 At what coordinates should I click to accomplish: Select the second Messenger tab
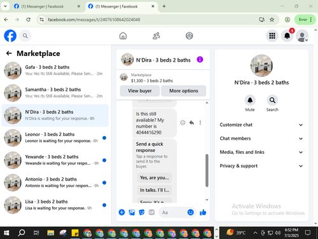tap(121, 6)
